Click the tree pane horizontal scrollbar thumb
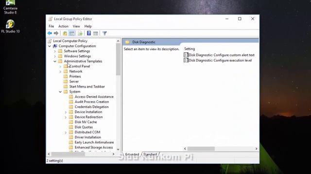Image resolution: width=311 pixels, height=174 pixels. [68, 154]
